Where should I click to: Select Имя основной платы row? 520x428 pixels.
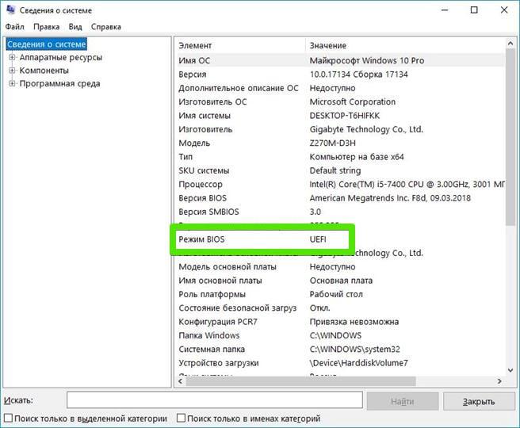point(341,281)
